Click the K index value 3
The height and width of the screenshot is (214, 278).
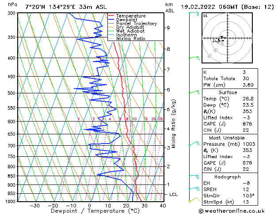[x=244, y=72]
